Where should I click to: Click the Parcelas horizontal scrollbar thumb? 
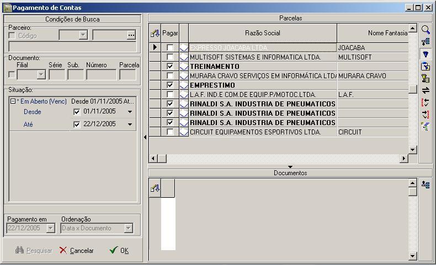(162, 159)
